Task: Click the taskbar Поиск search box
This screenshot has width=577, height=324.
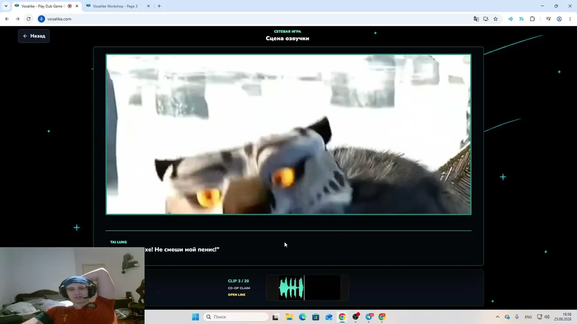Action: 235,317
